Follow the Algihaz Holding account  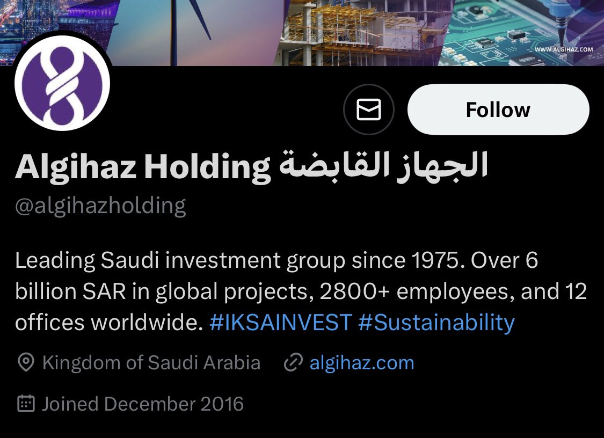(498, 109)
